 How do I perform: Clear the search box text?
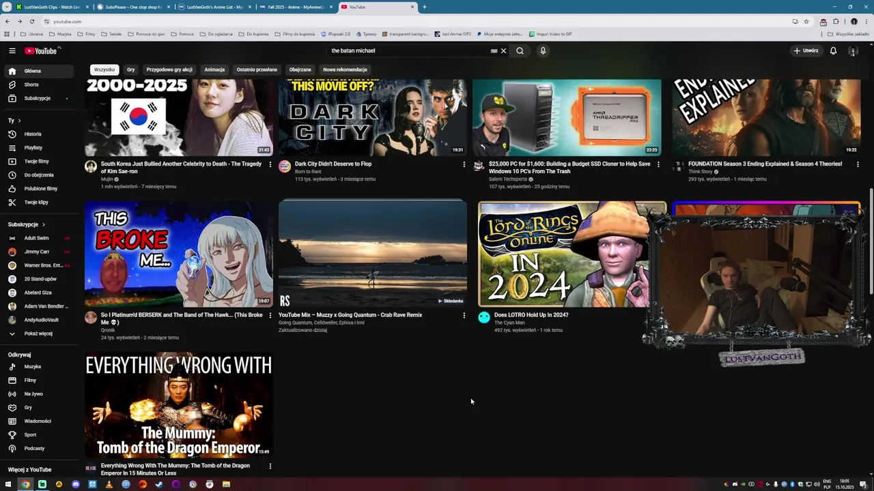tap(504, 50)
